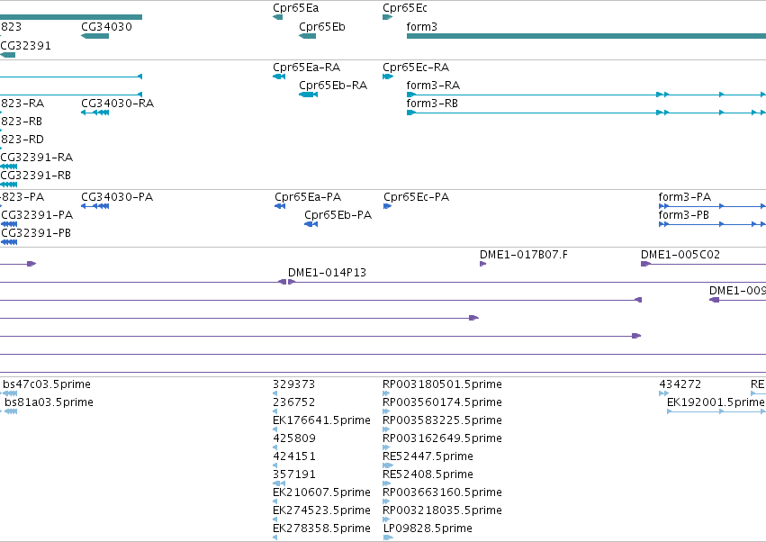Viewport: 766px width, 542px height.
Task: Select transcript CG34030-RA
Action: pos(117,104)
